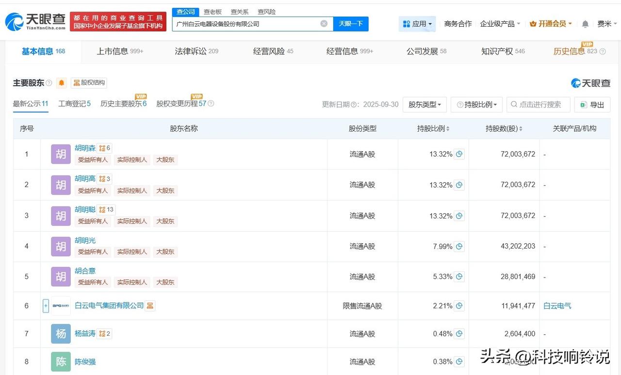621x375 pixels.
Task: Click the 天眼一下 search button
Action: (x=351, y=24)
